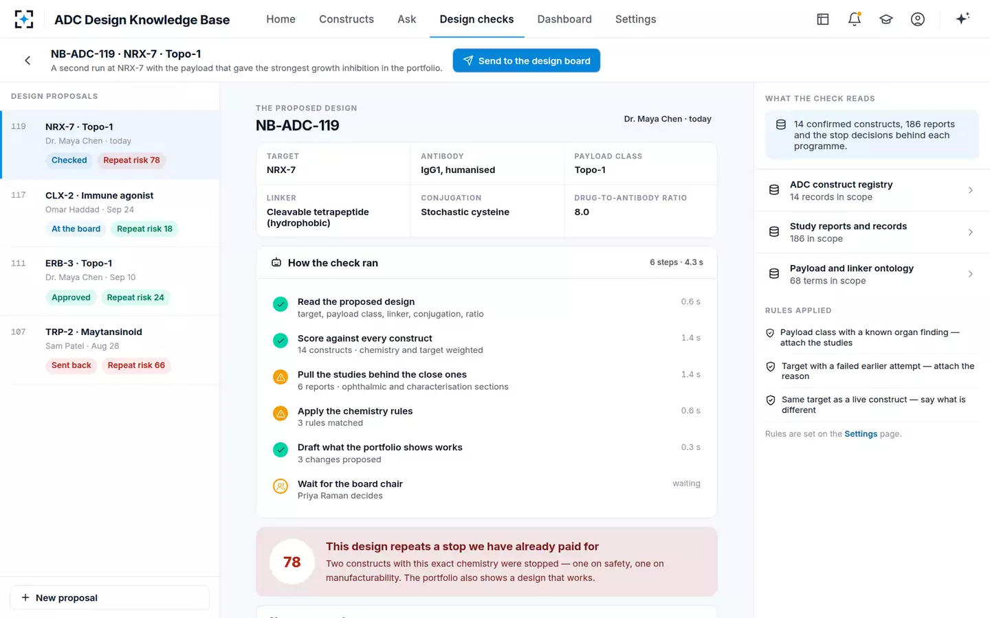Select the ERB-3 · Topo-1 proposal
The height and width of the screenshot is (618, 990).
110,282
